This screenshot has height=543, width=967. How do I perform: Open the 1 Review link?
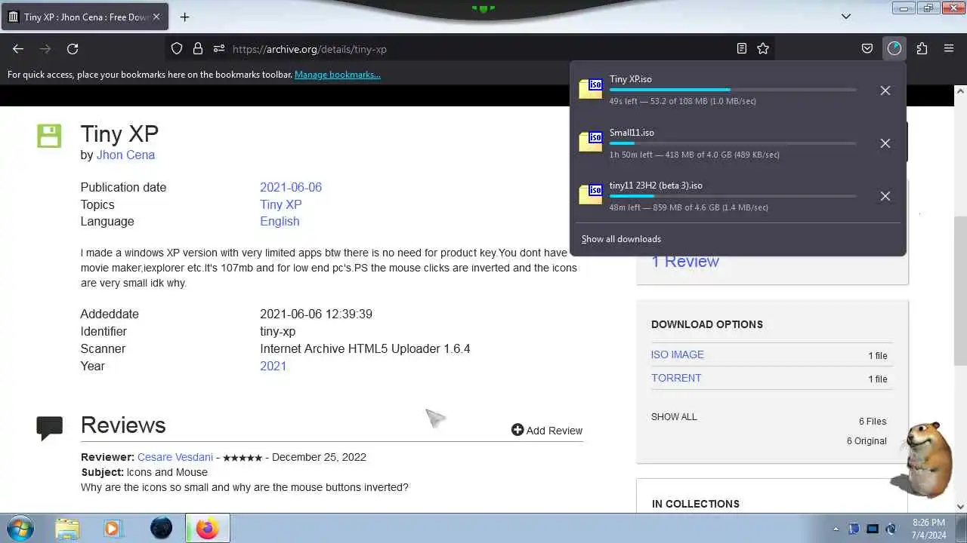pyautogui.click(x=685, y=262)
